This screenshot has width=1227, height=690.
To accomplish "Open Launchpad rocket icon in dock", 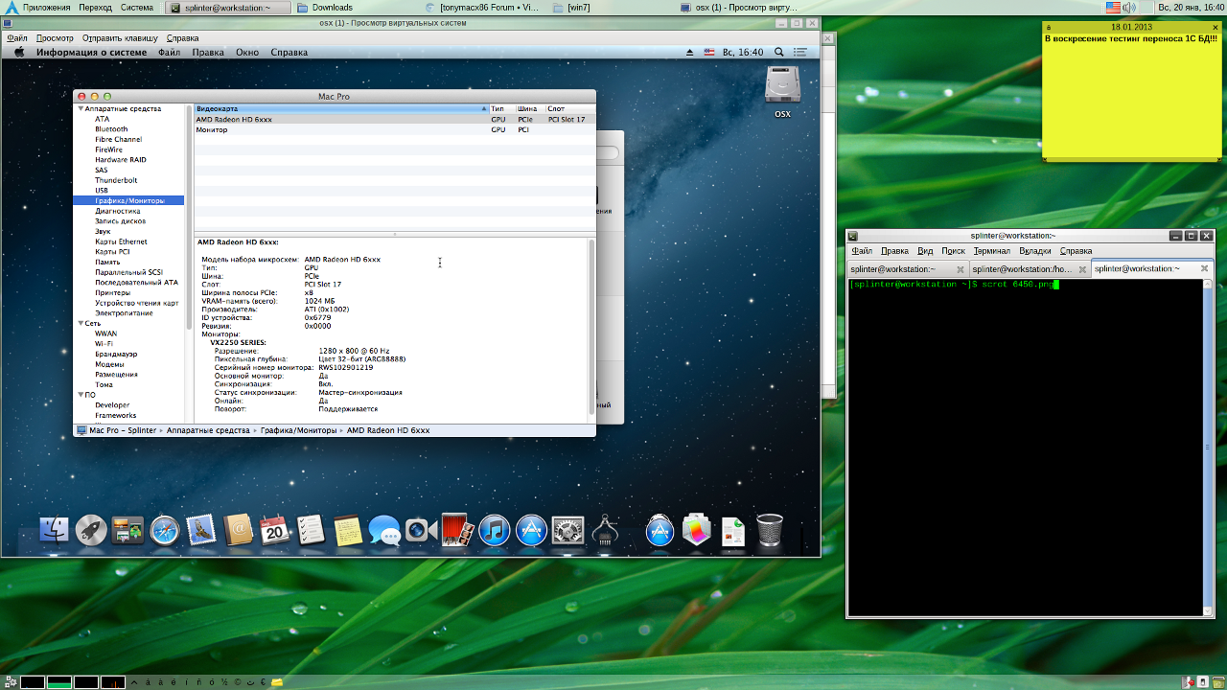I will pyautogui.click(x=91, y=529).
